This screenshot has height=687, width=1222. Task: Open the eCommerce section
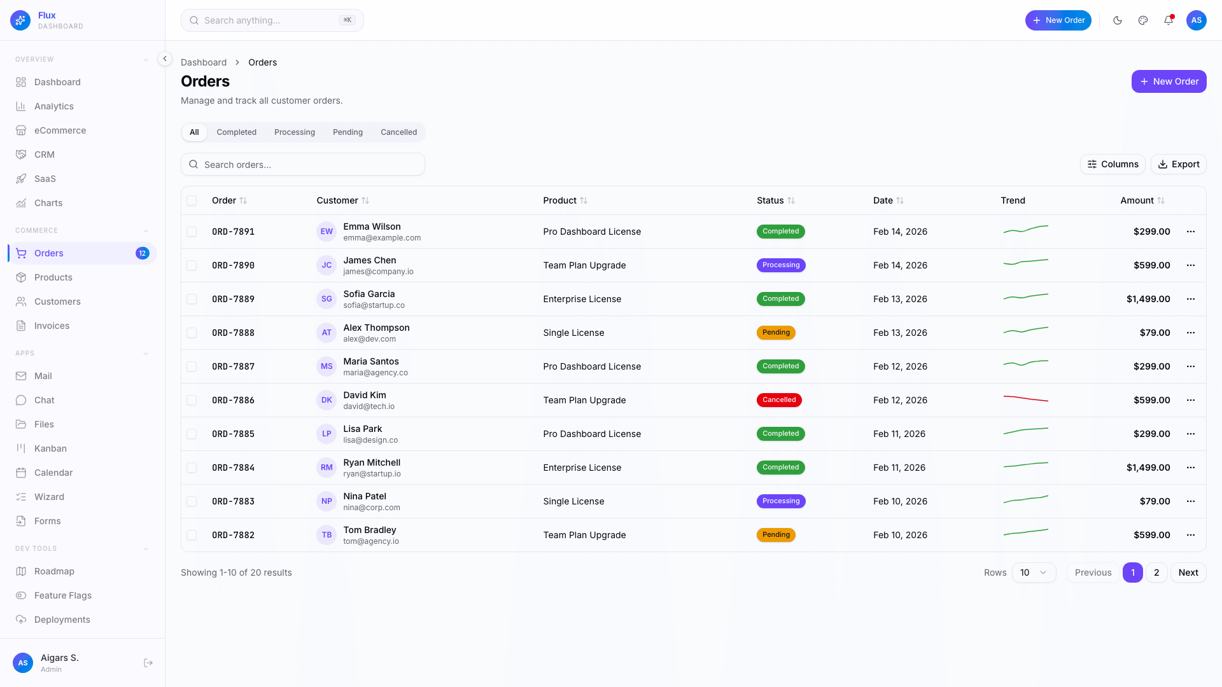(x=60, y=130)
